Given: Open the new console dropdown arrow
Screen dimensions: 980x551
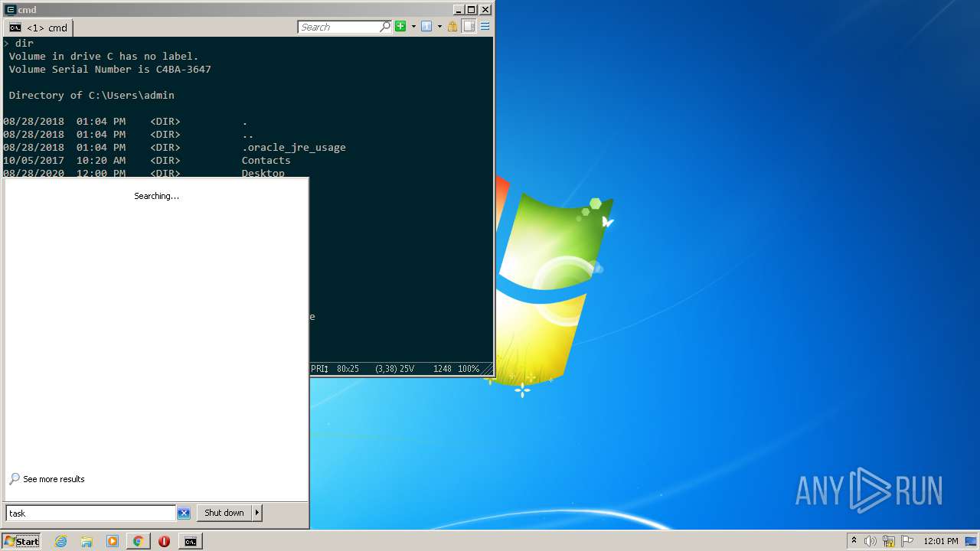Looking at the screenshot, I should tap(413, 27).
